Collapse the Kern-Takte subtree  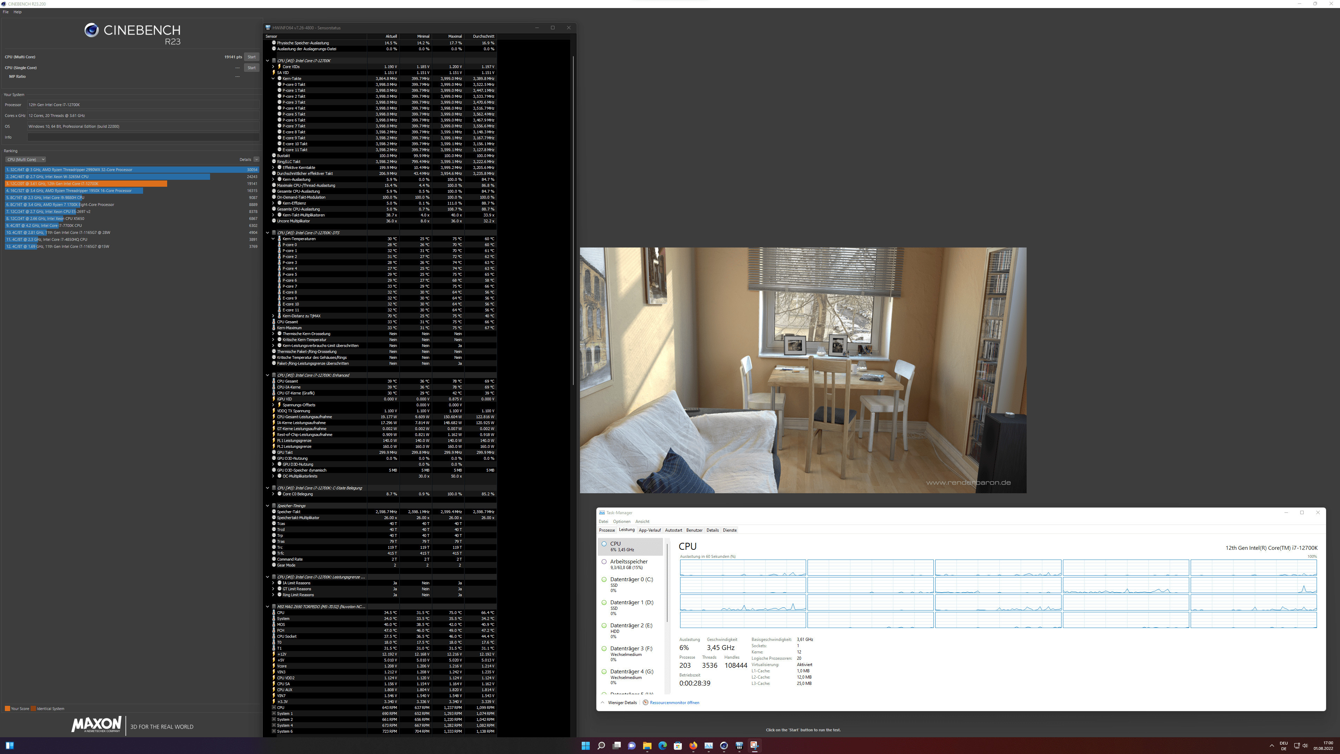point(273,79)
